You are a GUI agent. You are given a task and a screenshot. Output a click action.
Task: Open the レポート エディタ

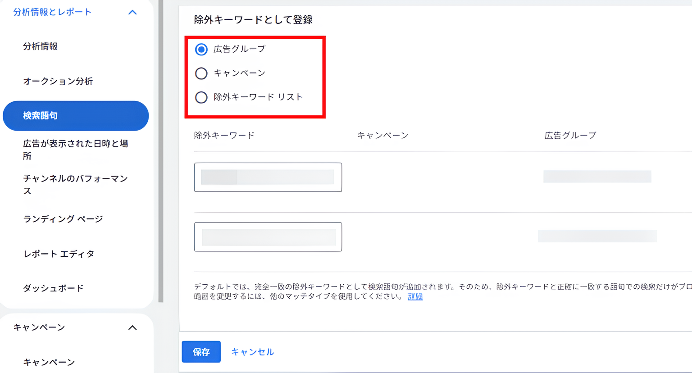click(58, 254)
